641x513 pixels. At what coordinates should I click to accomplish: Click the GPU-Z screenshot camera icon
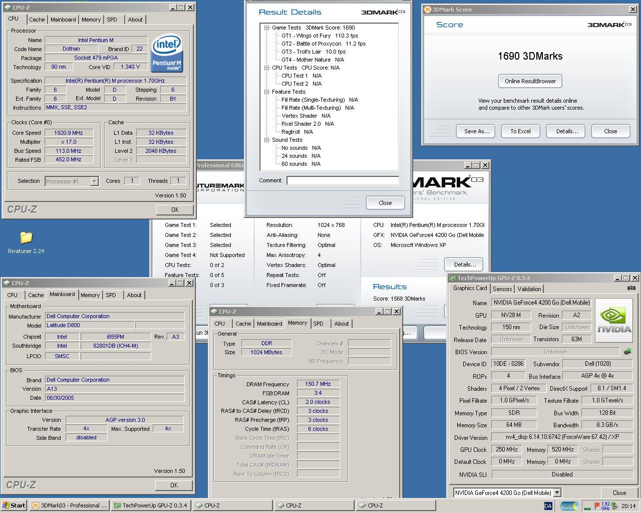pos(631,288)
